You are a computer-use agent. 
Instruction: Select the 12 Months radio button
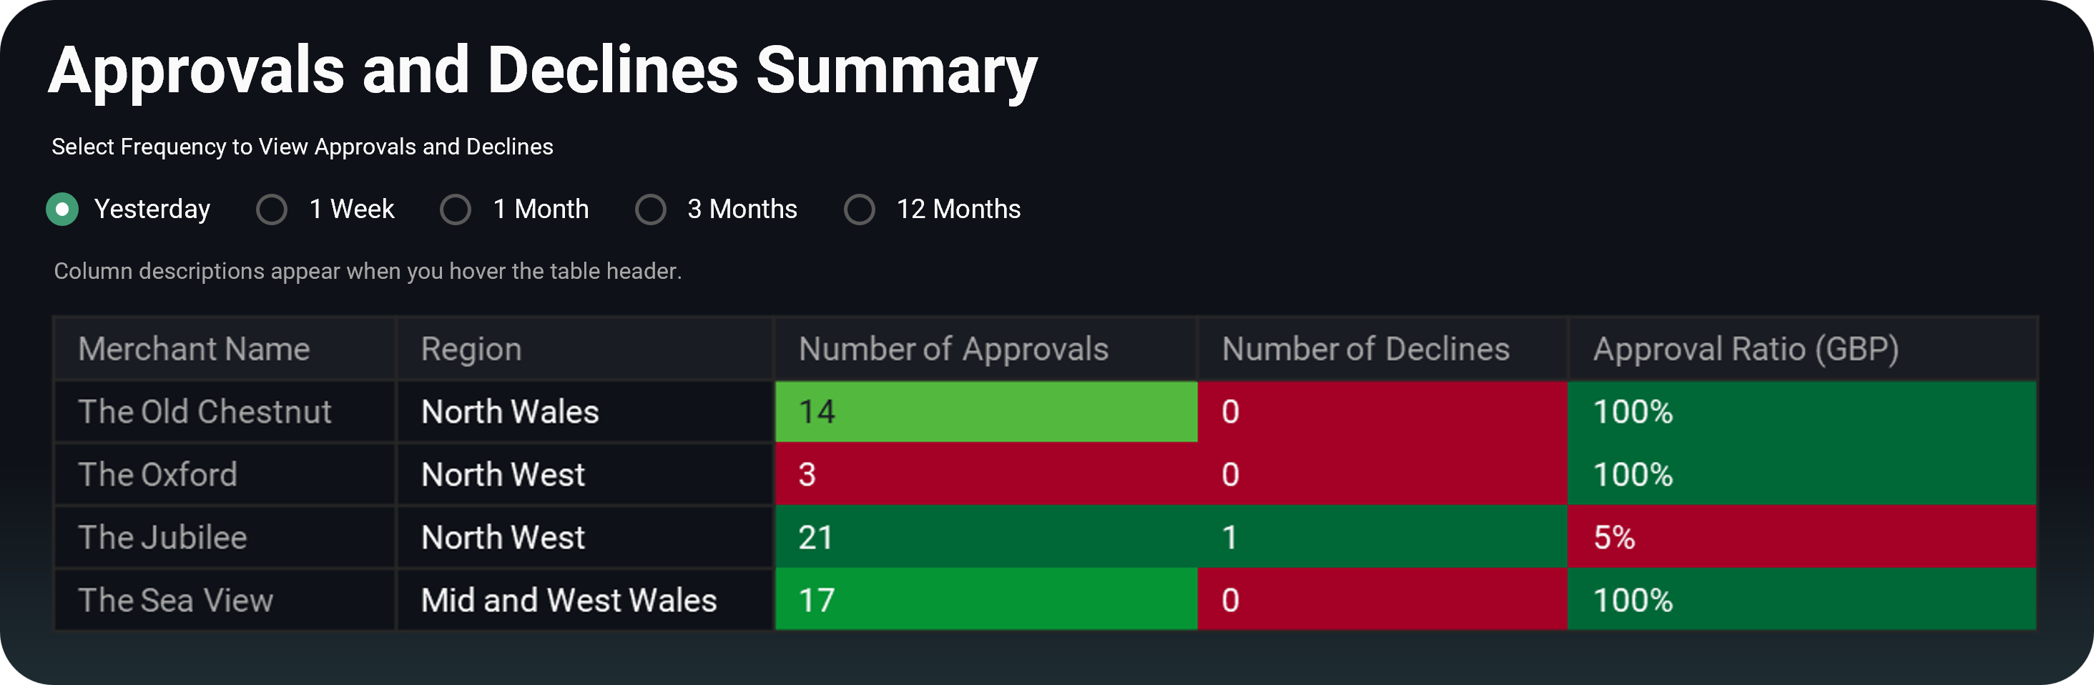859,209
